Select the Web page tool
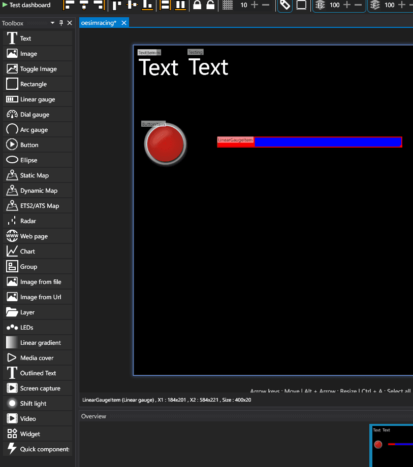413x467 pixels. point(38,236)
